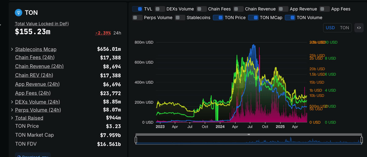The image size is (367, 157).
Task: Expand the Stablecoins Mcap row
Action: tap(12, 49)
